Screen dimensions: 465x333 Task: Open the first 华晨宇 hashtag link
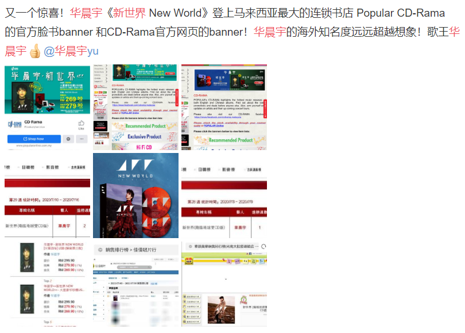point(86,13)
